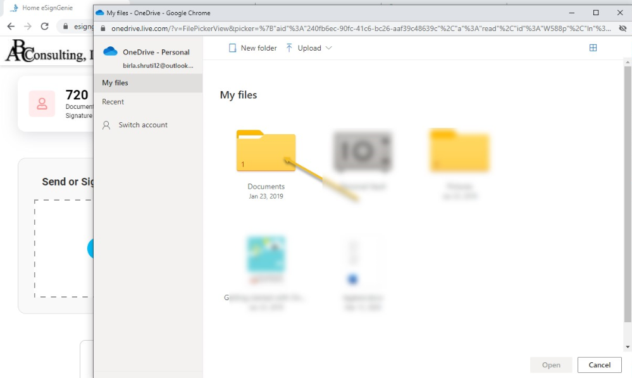
Task: Maximize the OneDrive picker window
Action: [x=596, y=13]
